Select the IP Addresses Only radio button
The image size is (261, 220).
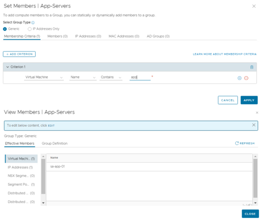(x=30, y=29)
